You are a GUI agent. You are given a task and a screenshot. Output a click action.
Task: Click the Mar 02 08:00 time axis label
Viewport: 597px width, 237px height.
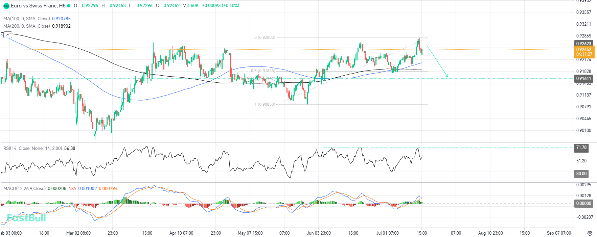[78, 233]
